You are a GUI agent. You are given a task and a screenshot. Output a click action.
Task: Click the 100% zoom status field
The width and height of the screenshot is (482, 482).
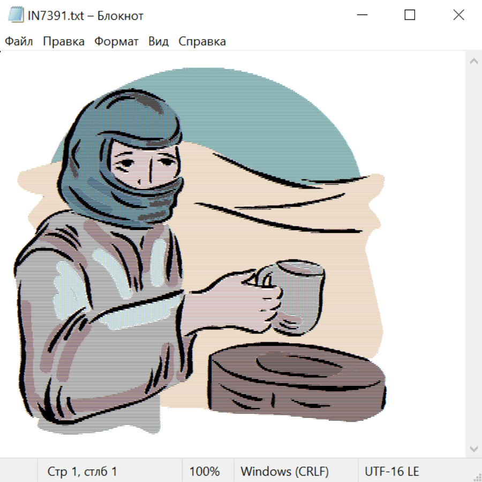tap(205, 471)
